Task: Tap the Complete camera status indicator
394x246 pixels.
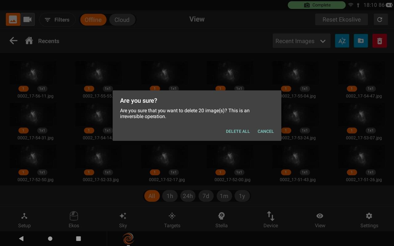Action: pos(317,5)
